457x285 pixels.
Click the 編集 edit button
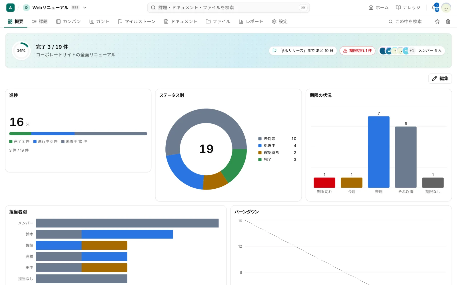coord(440,78)
